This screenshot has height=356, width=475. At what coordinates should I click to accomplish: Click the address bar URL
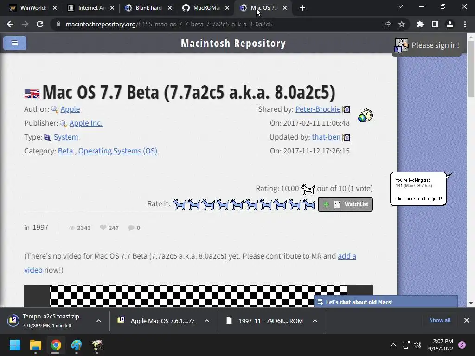point(170,24)
